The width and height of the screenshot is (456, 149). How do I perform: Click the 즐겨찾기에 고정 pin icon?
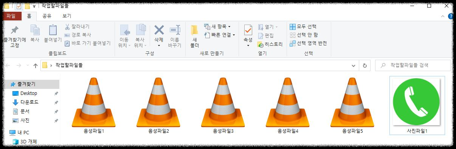[x=14, y=30]
